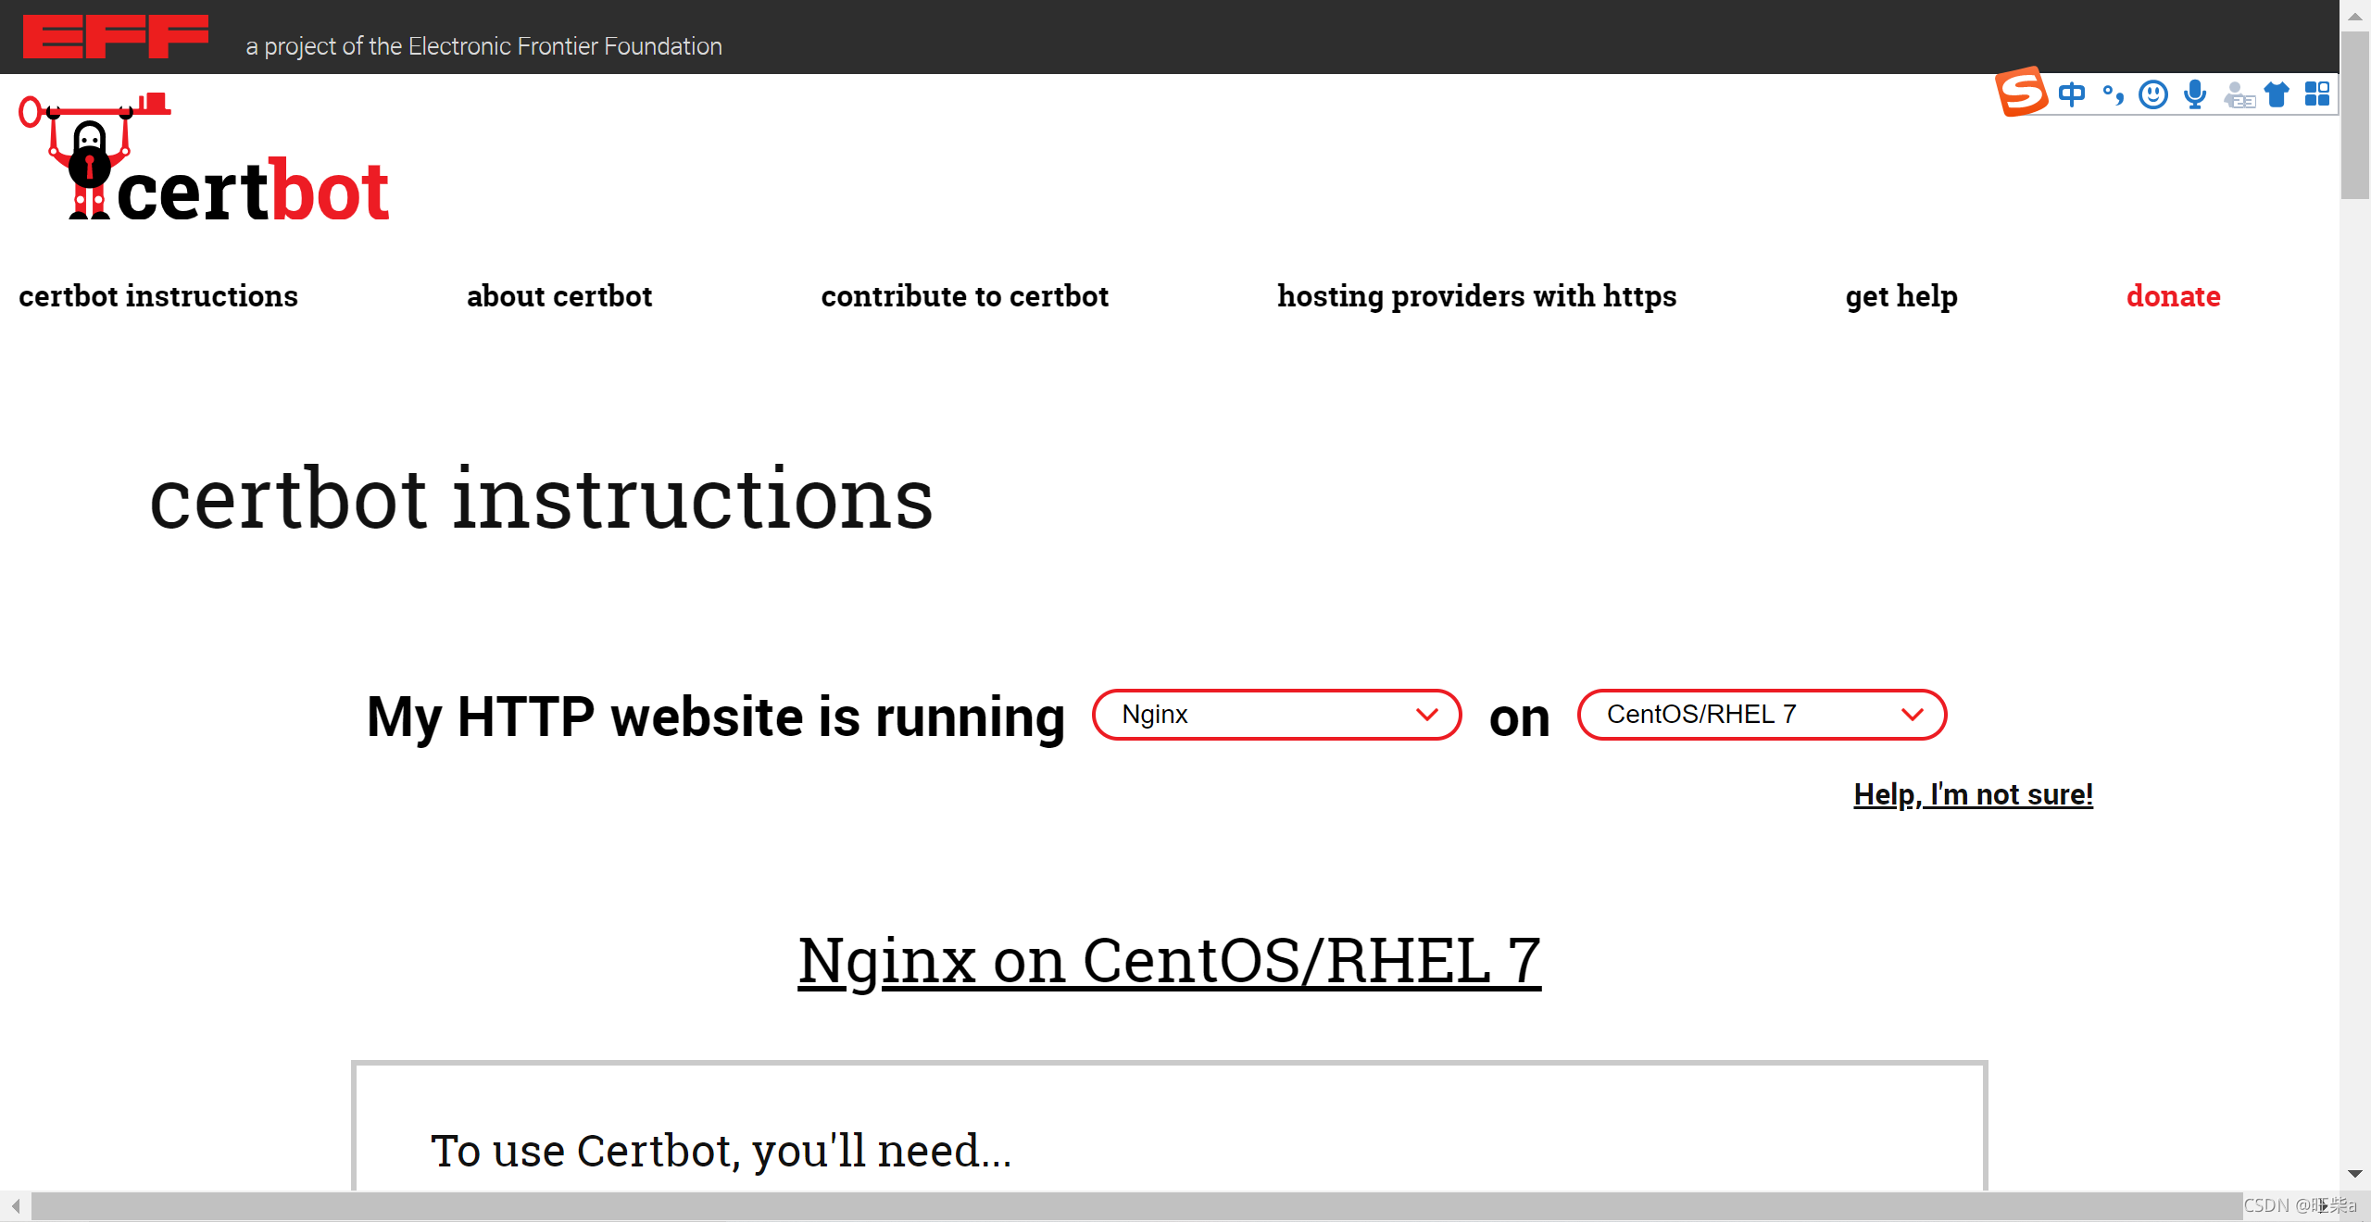This screenshot has height=1222, width=2371.
Task: Click the horizontal scrollbar left arrow
Action: tap(16, 1205)
